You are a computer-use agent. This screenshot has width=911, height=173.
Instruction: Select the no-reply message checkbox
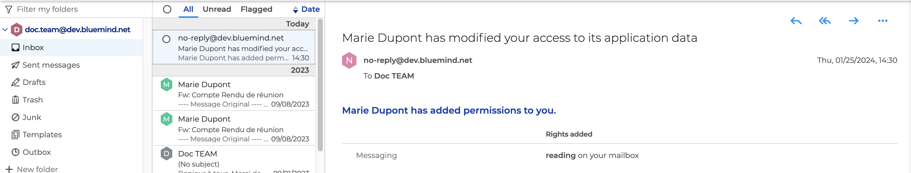point(167,39)
